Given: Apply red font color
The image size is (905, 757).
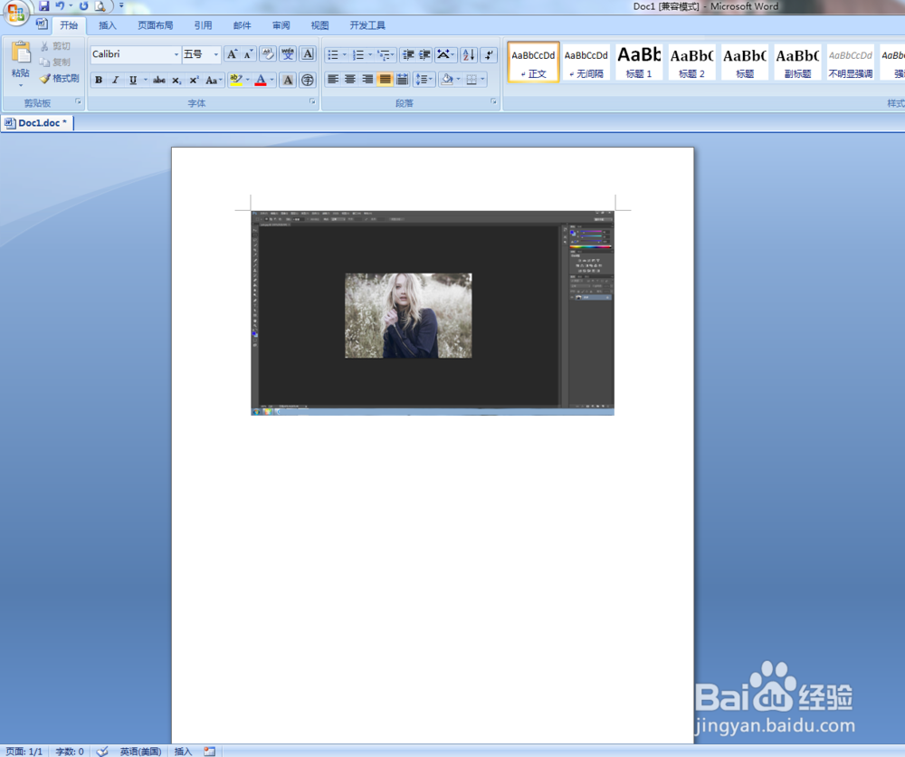Looking at the screenshot, I should pyautogui.click(x=261, y=80).
